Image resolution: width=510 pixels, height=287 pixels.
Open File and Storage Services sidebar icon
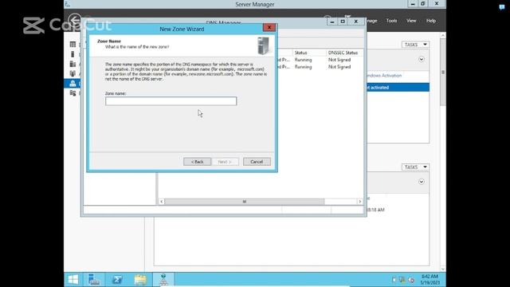pyautogui.click(x=73, y=93)
